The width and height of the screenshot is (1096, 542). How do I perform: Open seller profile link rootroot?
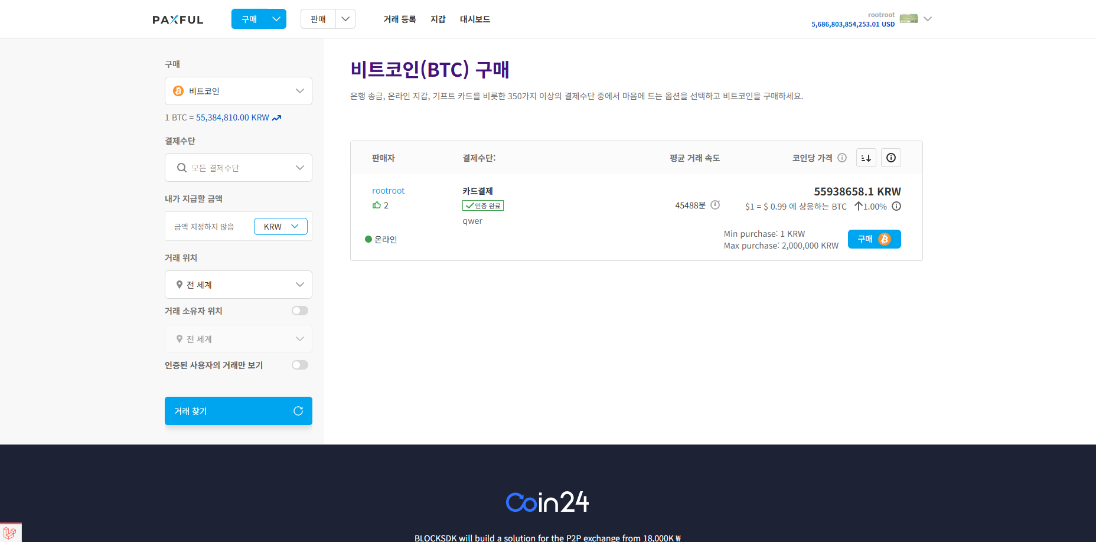(x=388, y=190)
